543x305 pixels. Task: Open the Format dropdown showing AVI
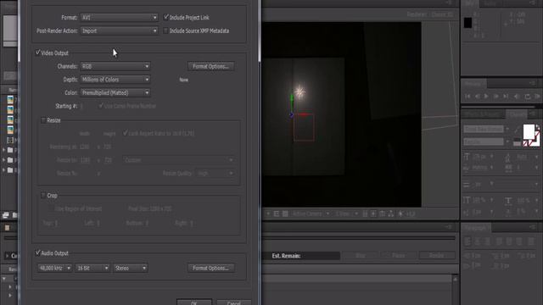pyautogui.click(x=119, y=17)
